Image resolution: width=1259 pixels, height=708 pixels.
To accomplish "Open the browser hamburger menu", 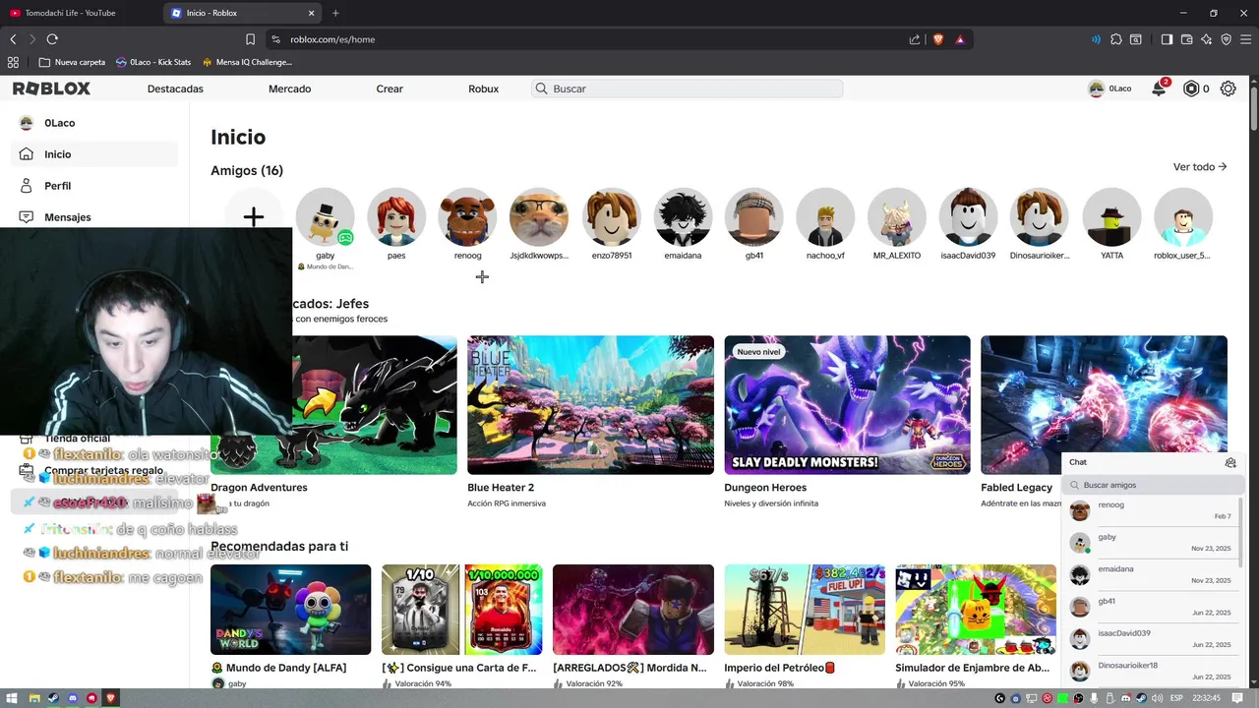I will 1245,39.
